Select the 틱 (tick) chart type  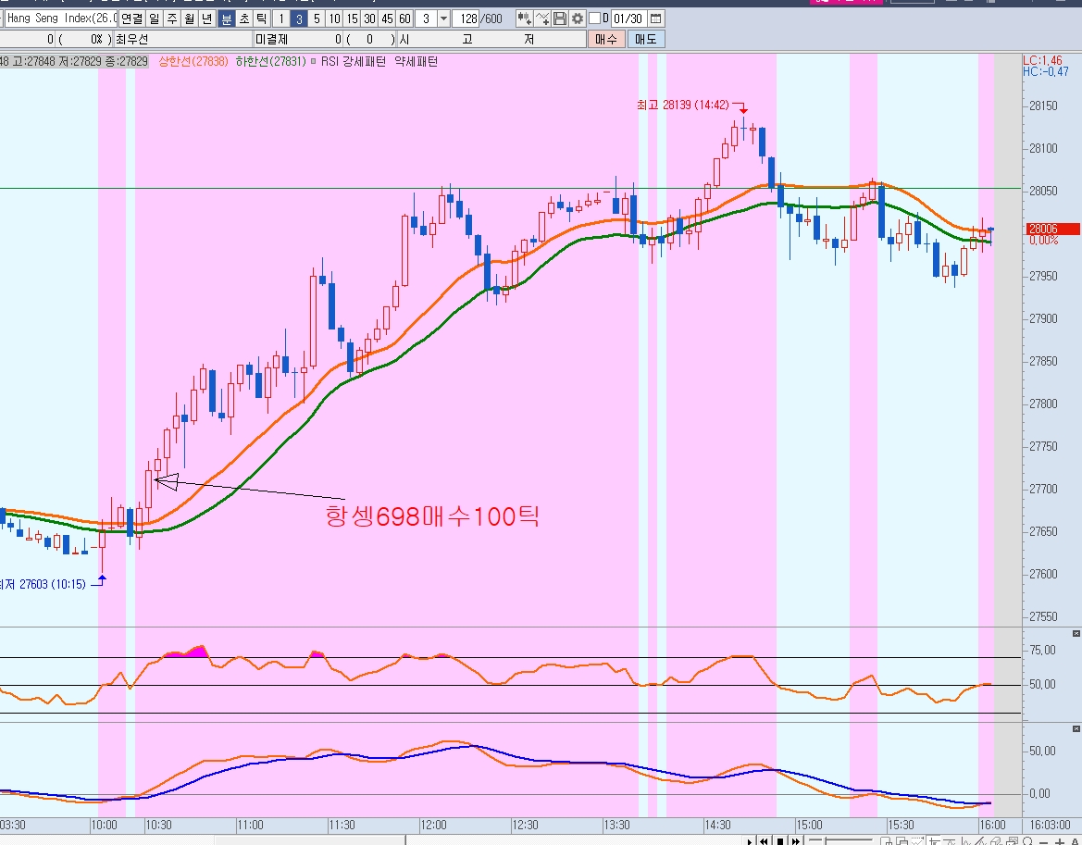coord(262,19)
